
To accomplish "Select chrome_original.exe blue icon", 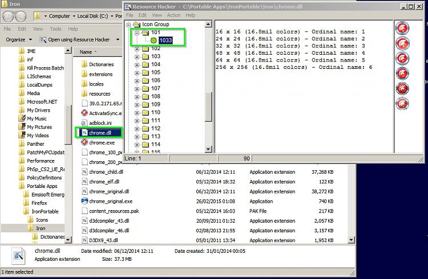I will [84, 201].
